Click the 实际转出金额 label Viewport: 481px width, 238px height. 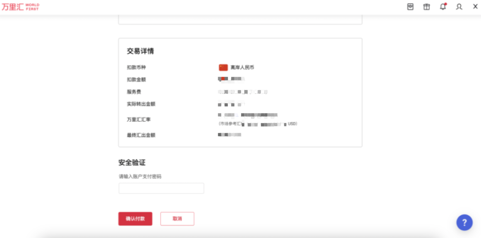point(141,104)
